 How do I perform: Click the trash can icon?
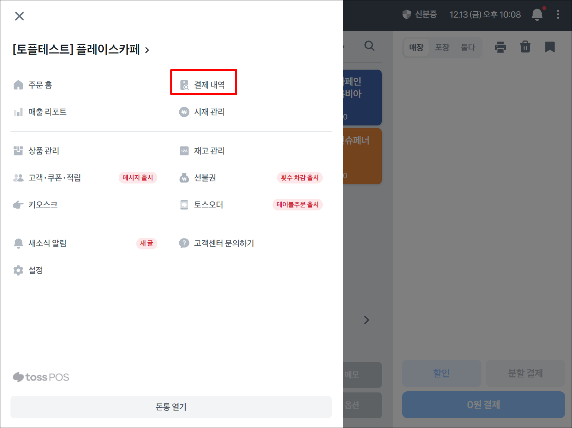click(x=525, y=47)
